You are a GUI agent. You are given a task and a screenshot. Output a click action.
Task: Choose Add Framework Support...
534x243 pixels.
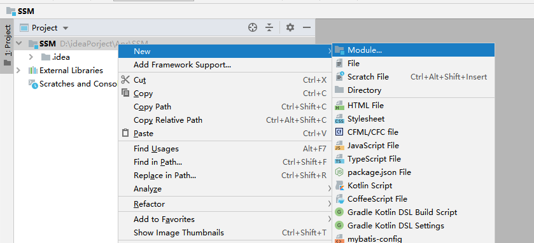pos(225,65)
